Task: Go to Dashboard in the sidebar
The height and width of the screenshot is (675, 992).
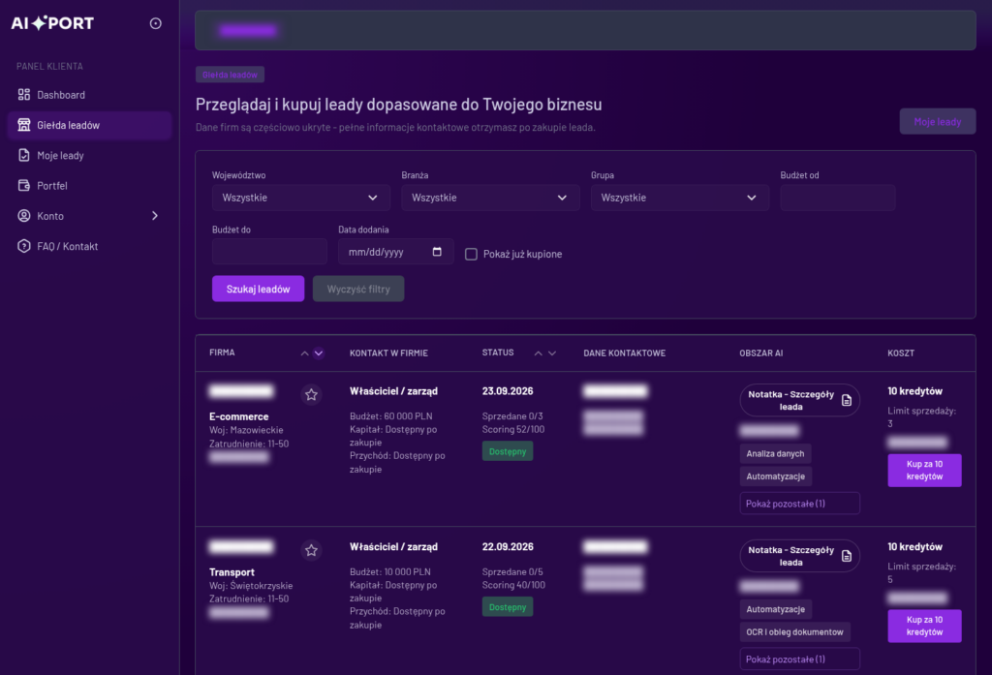Action: 89,94
